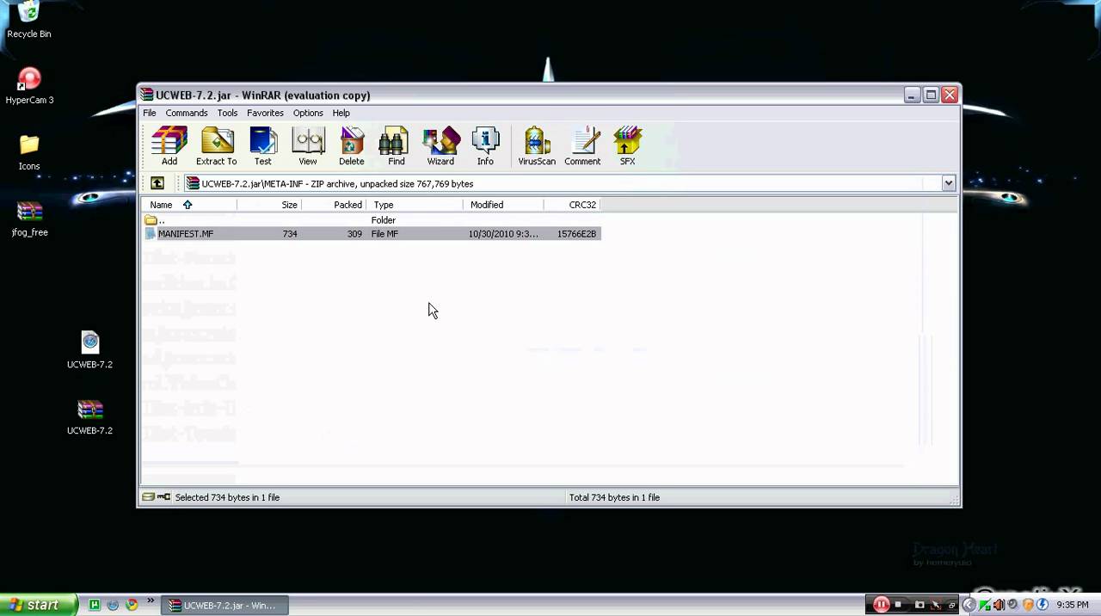
Task: Open the Favorites menu
Action: [x=265, y=113]
